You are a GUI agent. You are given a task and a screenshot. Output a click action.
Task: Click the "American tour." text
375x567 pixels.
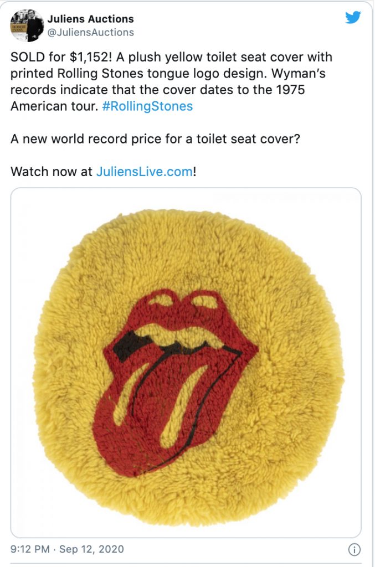coord(54,106)
